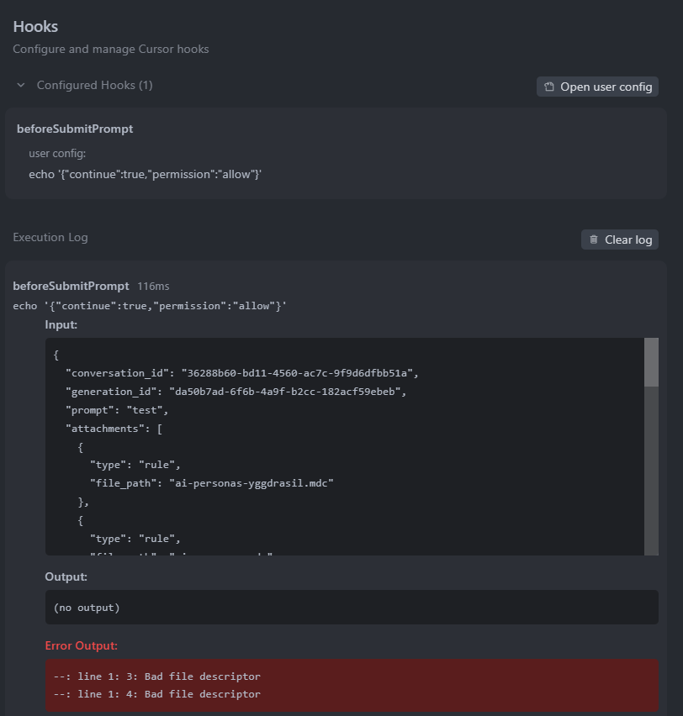Click the first Bad file descriptor error line
The image size is (683, 716).
click(156, 677)
